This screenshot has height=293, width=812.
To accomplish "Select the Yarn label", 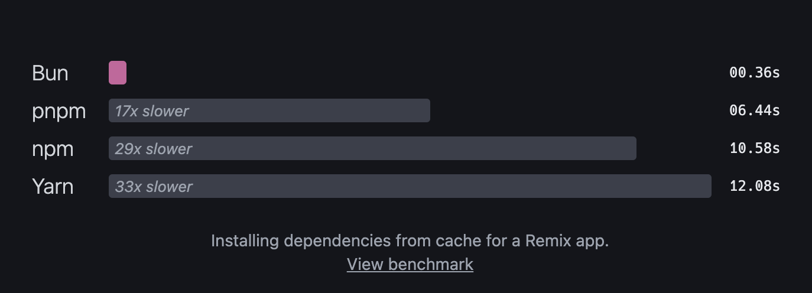I will (53, 187).
